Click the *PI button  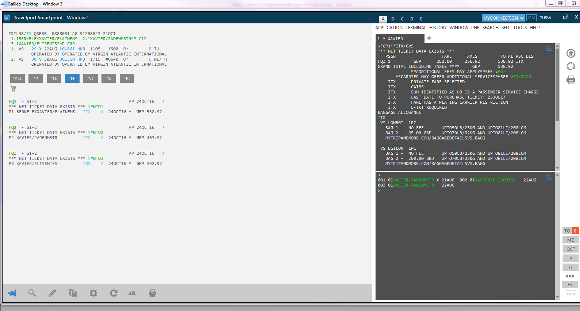click(x=127, y=78)
